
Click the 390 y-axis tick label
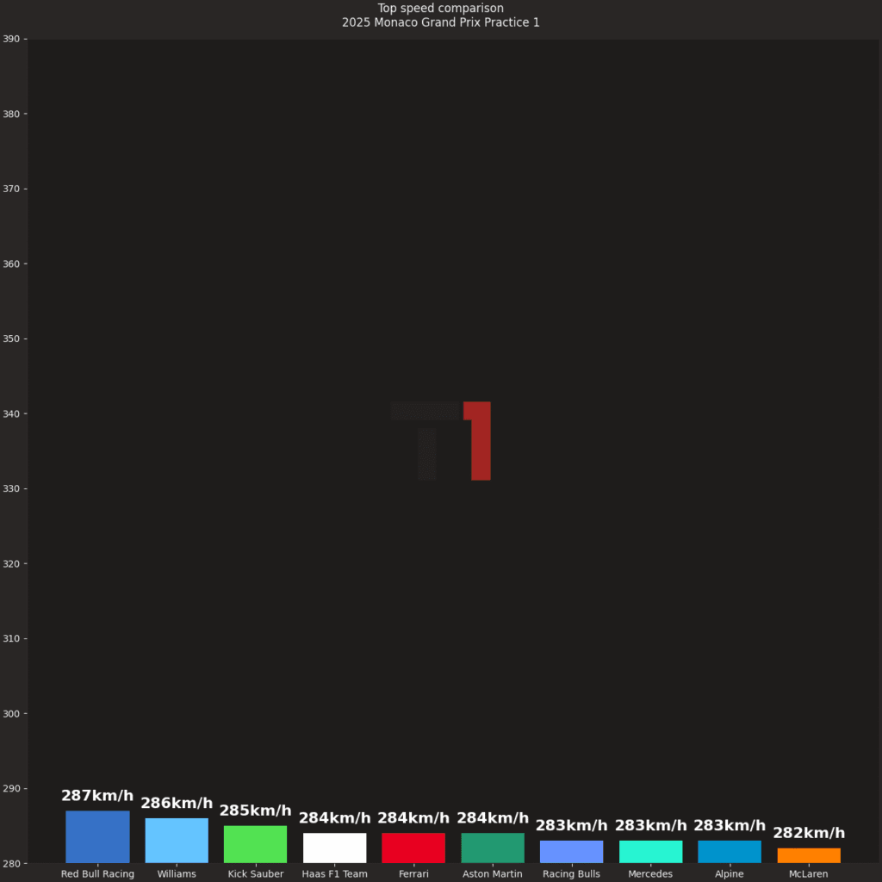(11, 39)
